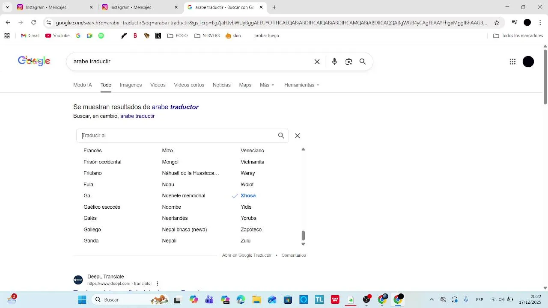The image size is (548, 308).
Task: Select Francés in language list
Action: [92, 151]
